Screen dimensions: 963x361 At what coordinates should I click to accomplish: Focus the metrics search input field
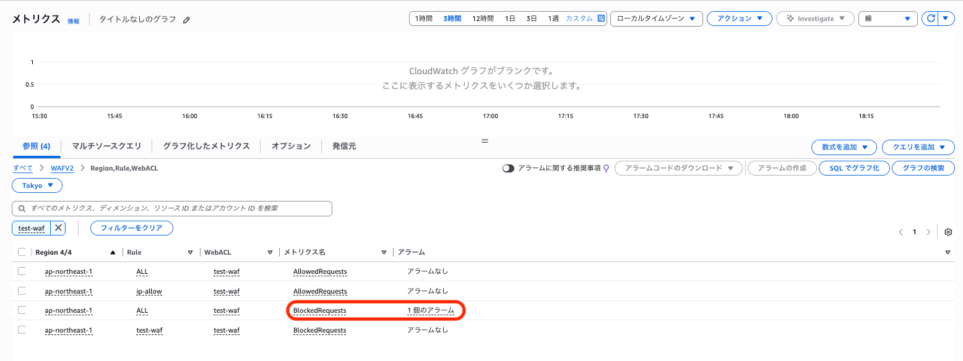tap(172, 208)
